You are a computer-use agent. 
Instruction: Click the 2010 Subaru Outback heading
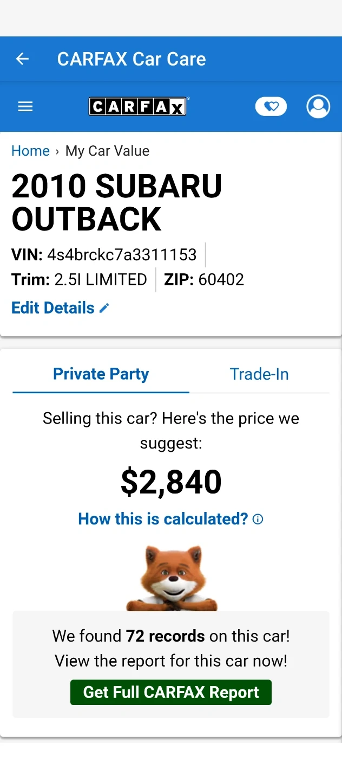tap(117, 202)
